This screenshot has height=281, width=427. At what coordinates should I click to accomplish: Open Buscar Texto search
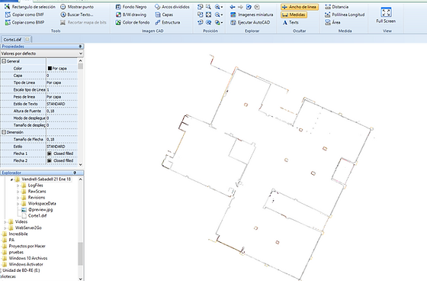click(x=77, y=15)
